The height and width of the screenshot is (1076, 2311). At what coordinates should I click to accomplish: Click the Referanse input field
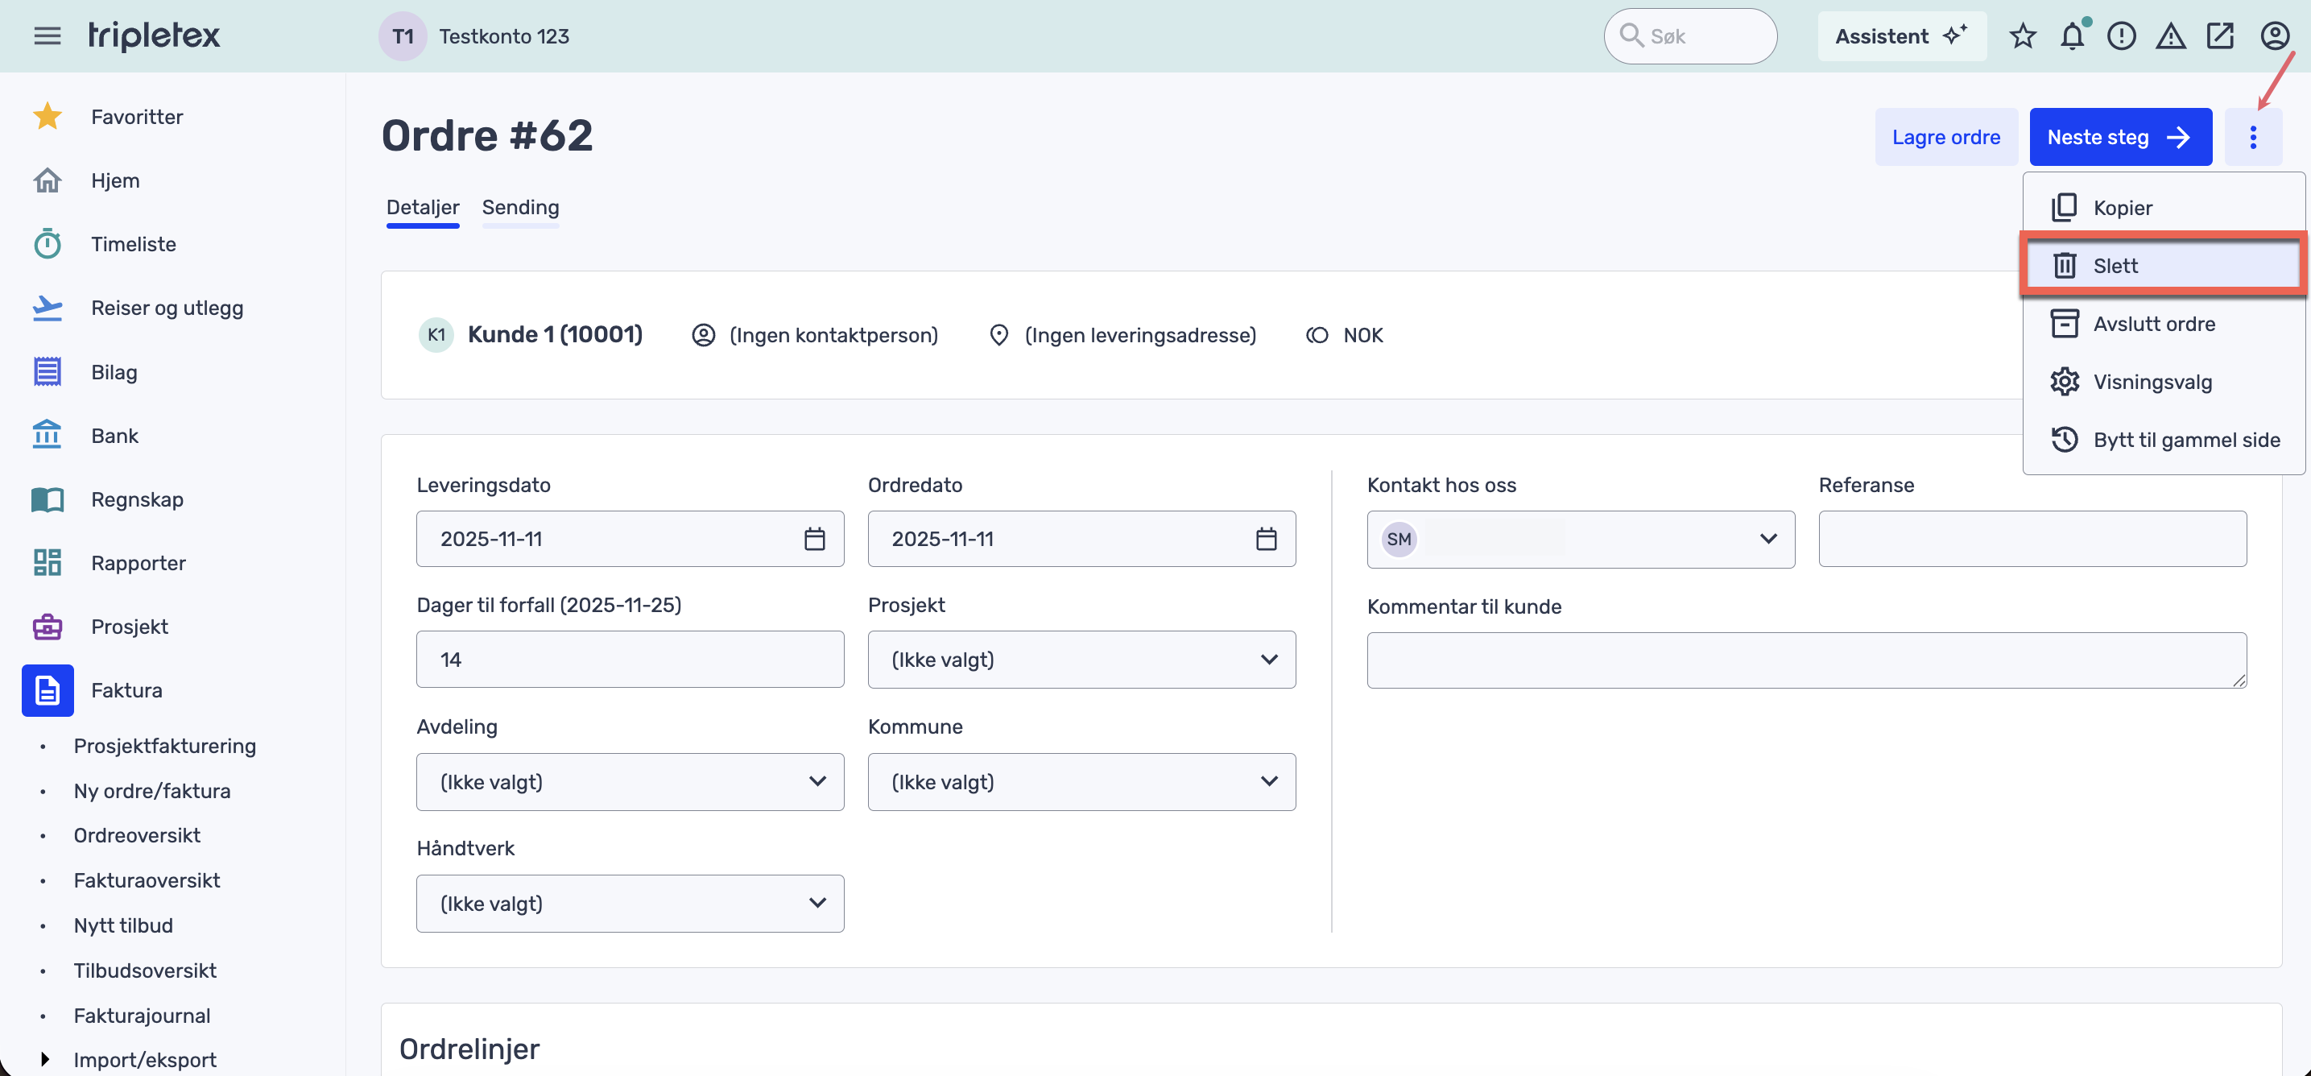[x=2032, y=539]
